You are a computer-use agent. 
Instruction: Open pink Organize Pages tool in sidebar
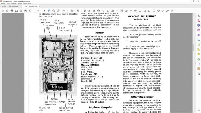[x=198, y=30]
